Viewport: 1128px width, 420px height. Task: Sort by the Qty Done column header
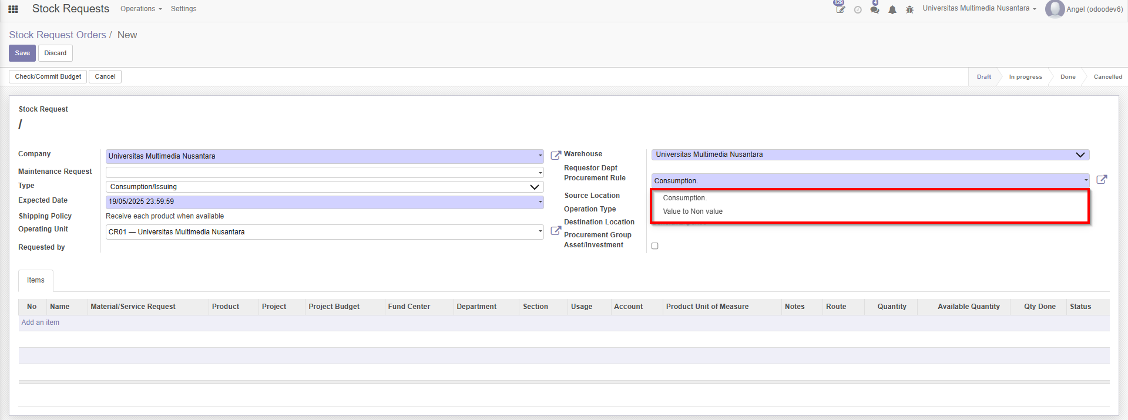(x=1040, y=307)
